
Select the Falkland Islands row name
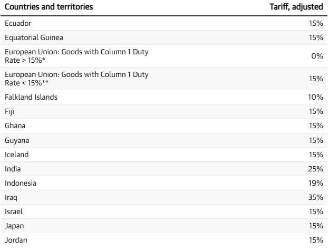pyautogui.click(x=31, y=97)
